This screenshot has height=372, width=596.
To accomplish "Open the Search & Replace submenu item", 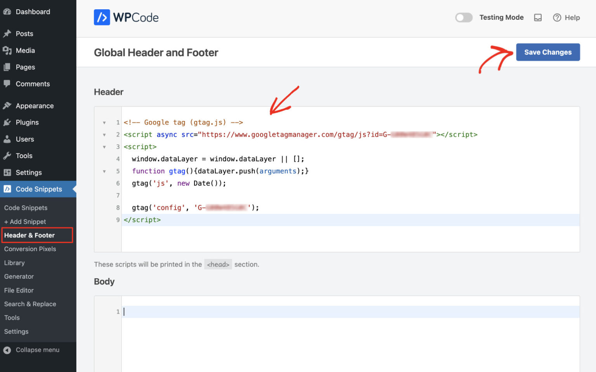I will click(x=30, y=304).
